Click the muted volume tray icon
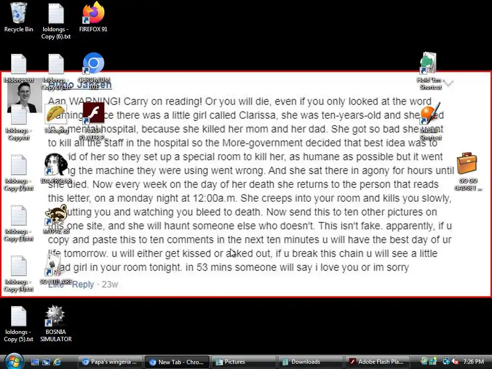The image size is (492, 369). coord(455,361)
